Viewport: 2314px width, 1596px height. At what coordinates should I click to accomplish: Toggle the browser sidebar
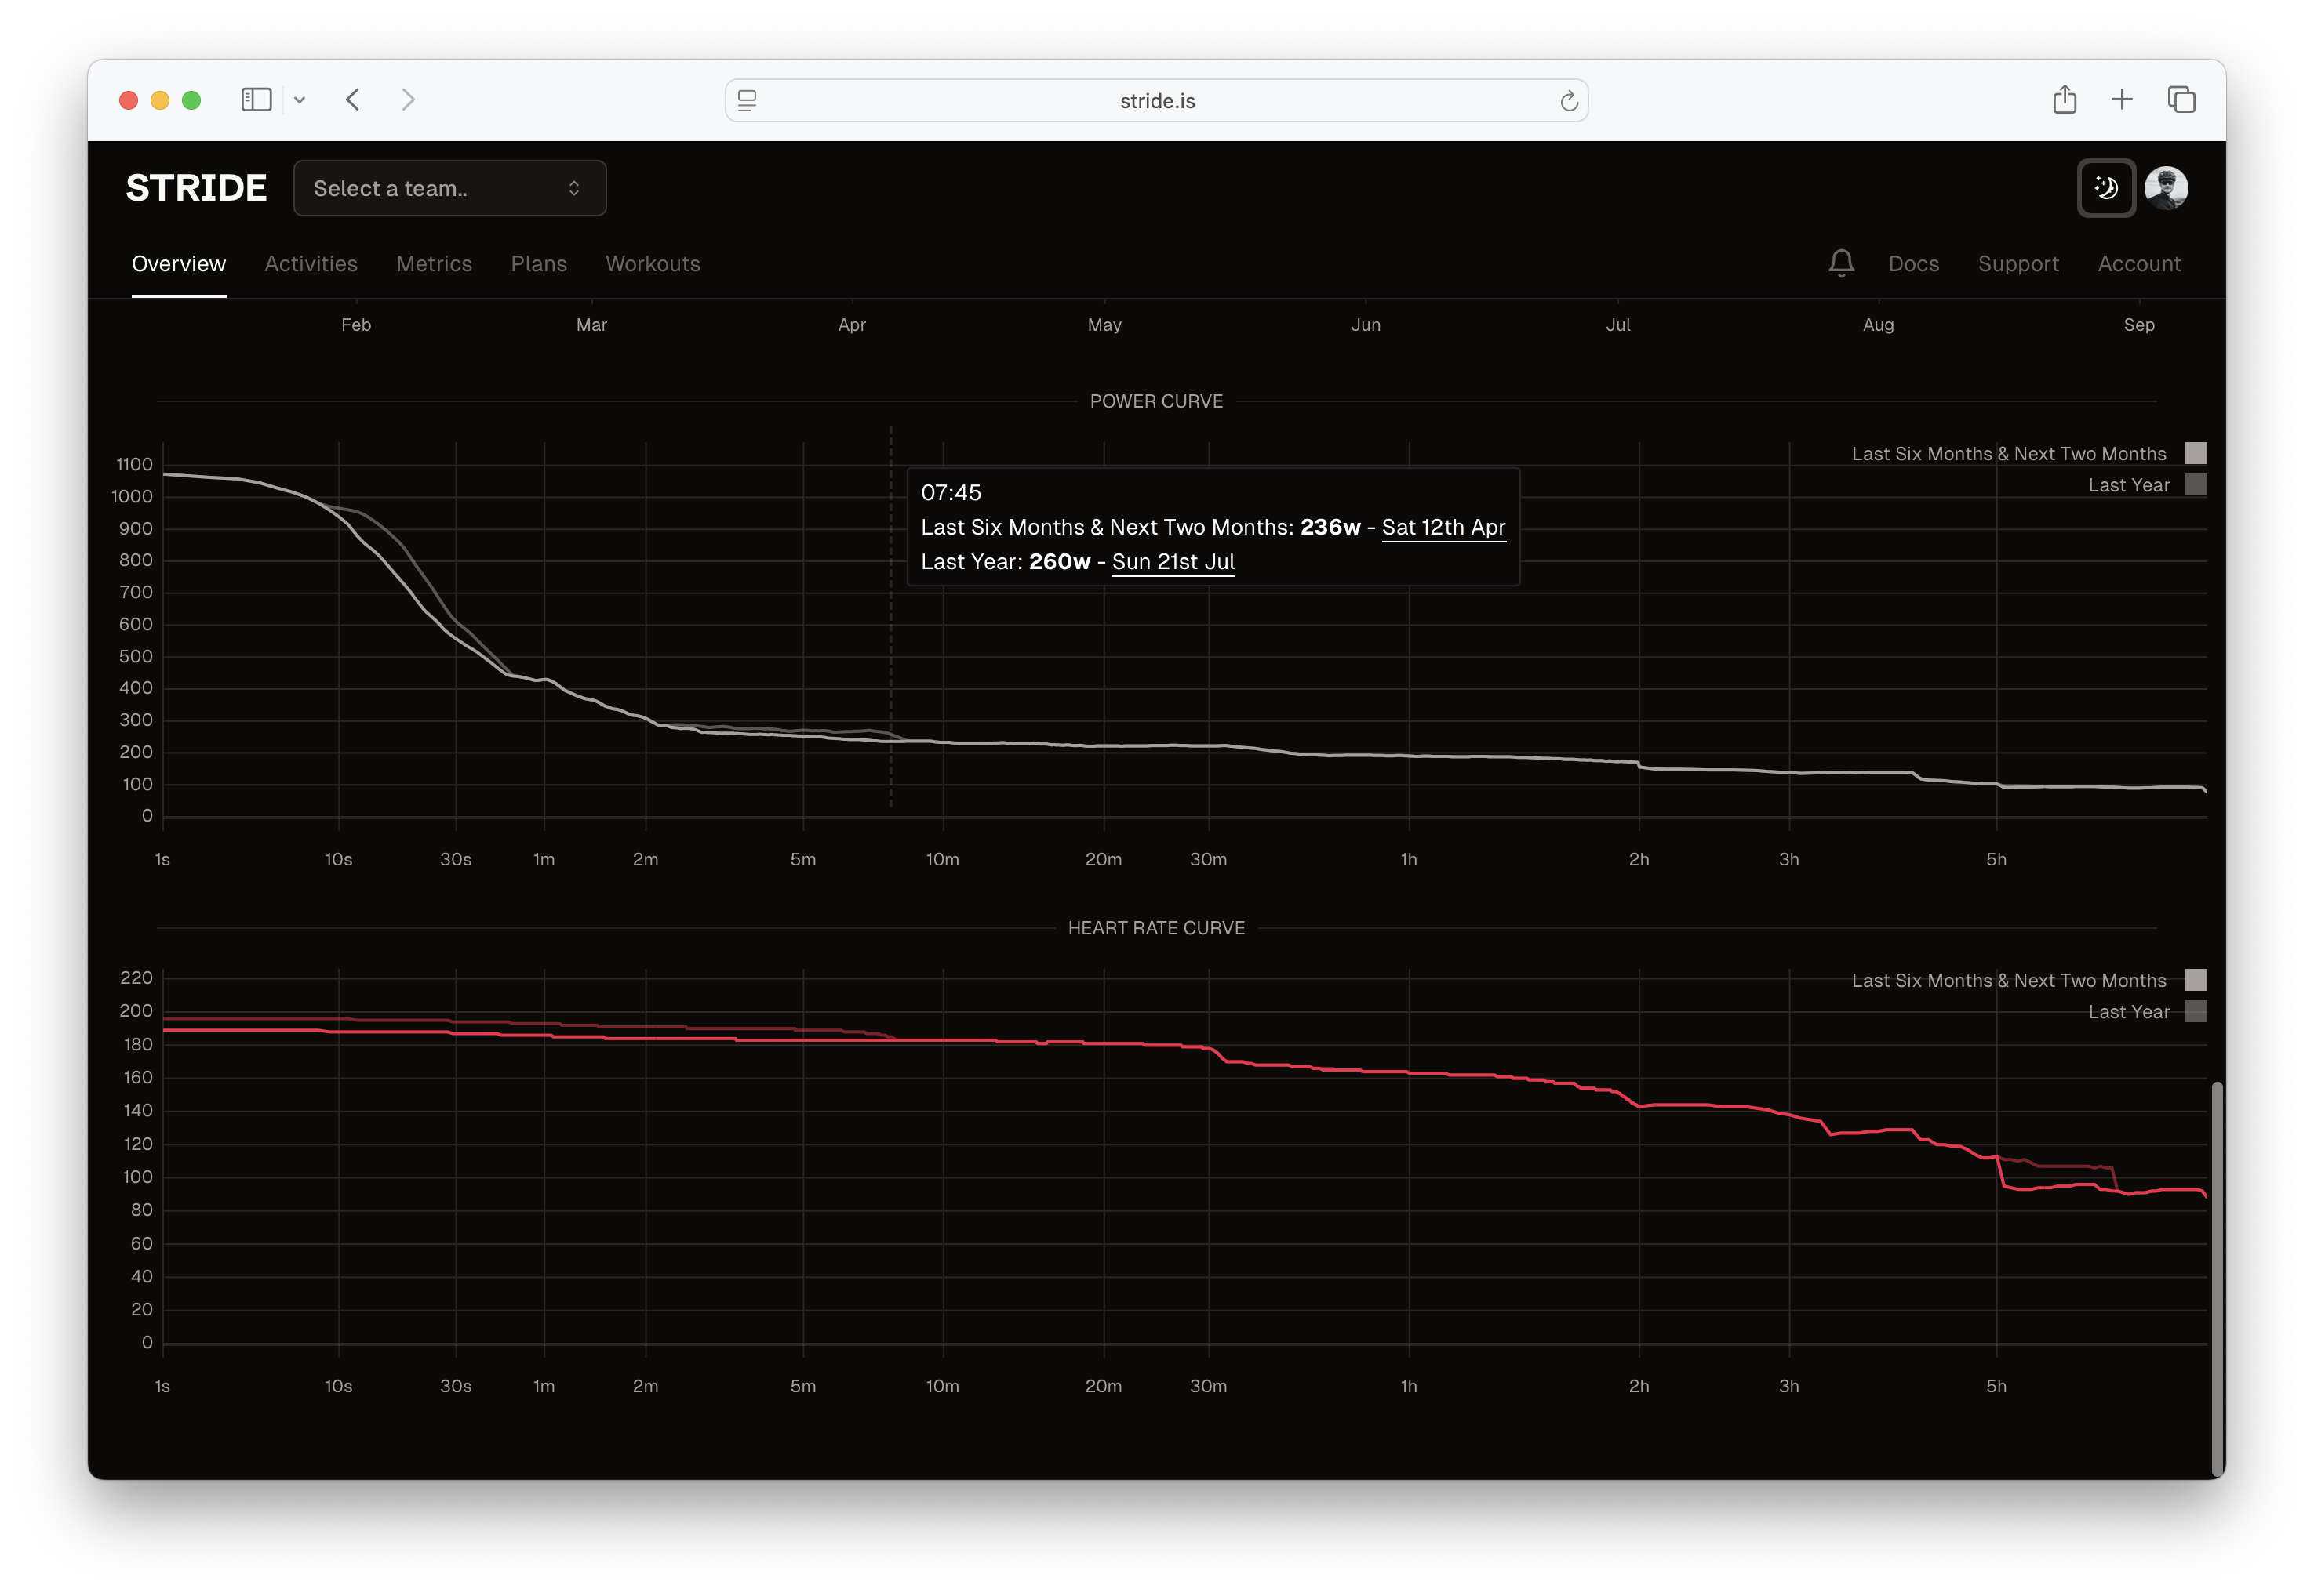click(257, 99)
